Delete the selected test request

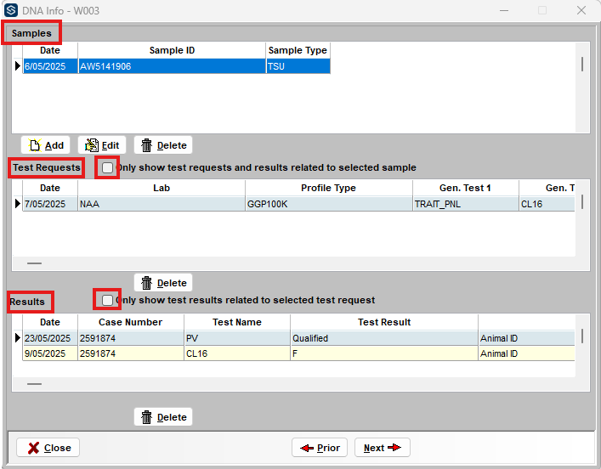tap(163, 283)
